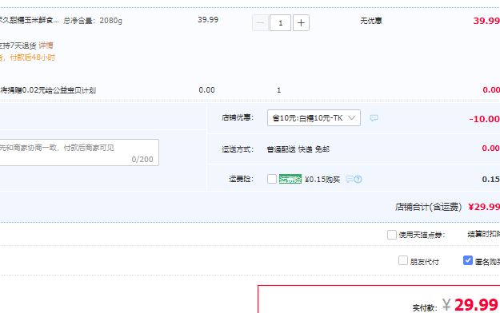Decrease item quantity with minus button

pos(260,23)
